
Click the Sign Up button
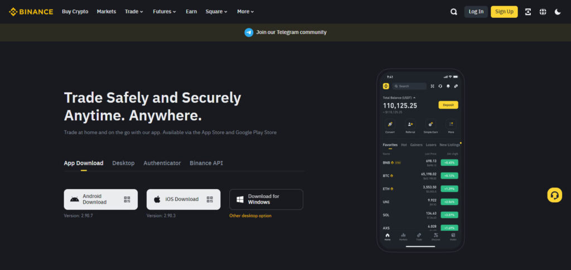tap(504, 12)
